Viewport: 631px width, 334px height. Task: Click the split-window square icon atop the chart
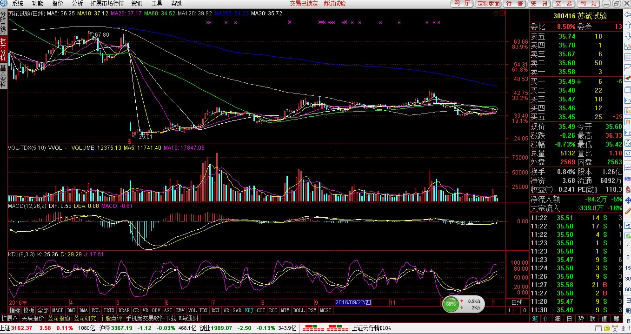click(502, 13)
